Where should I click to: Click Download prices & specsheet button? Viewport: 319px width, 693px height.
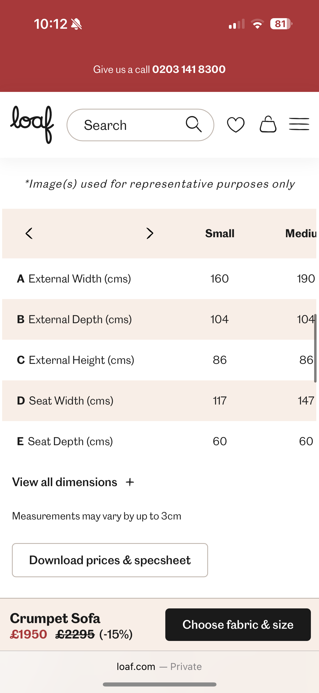click(110, 560)
